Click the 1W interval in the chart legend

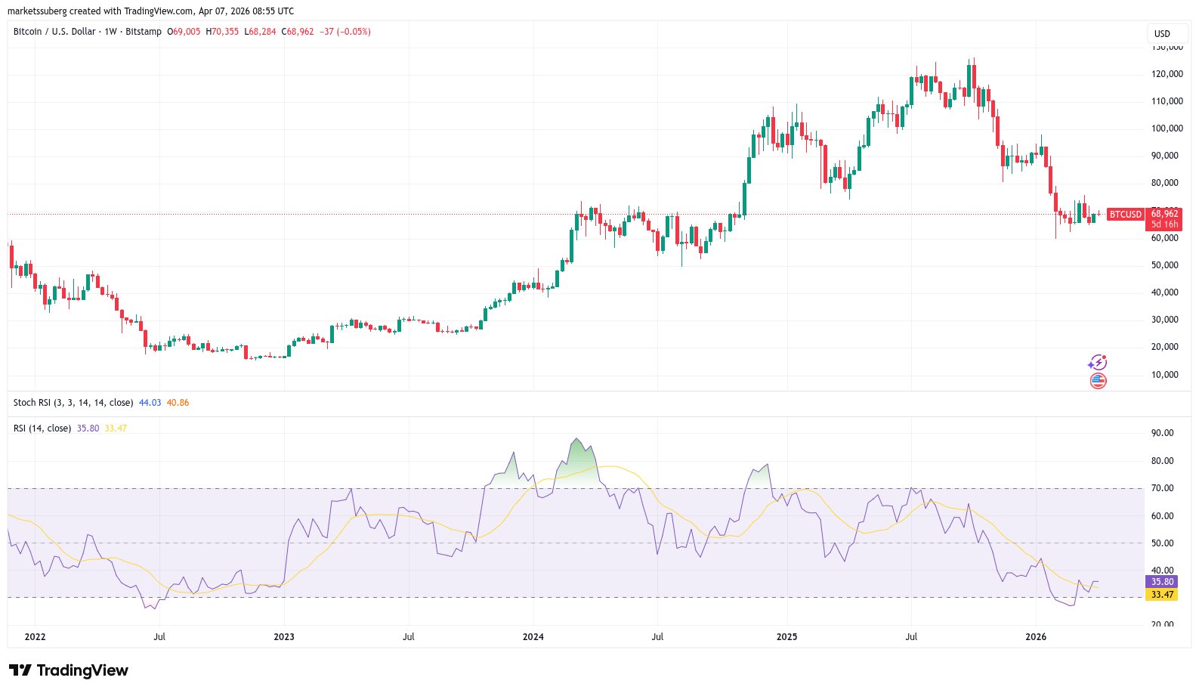coord(110,32)
